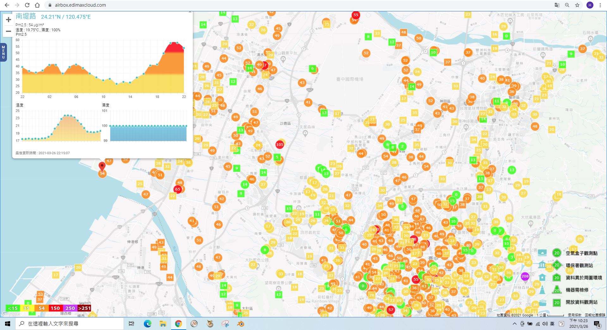Click the 濕度 humidity chart in popup
Image resolution: width=607 pixels, height=330 pixels.
144,126
